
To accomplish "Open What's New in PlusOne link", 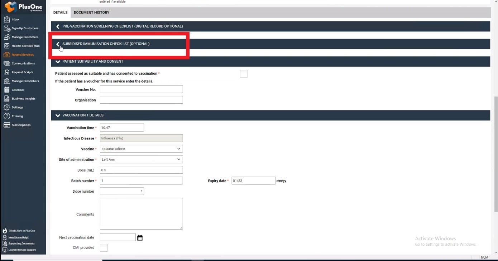I will point(22,231).
